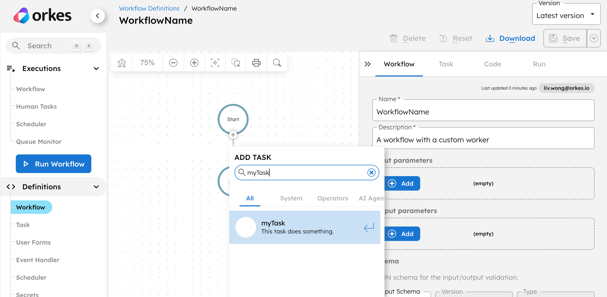
Task: Switch to the Workflow panel tab
Action: click(399, 64)
